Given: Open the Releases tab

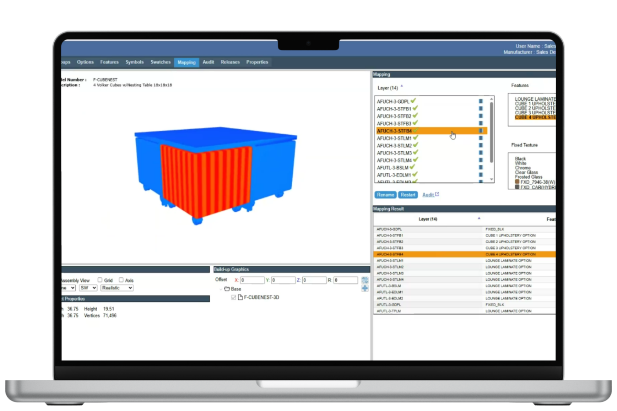Looking at the screenshot, I should point(230,62).
